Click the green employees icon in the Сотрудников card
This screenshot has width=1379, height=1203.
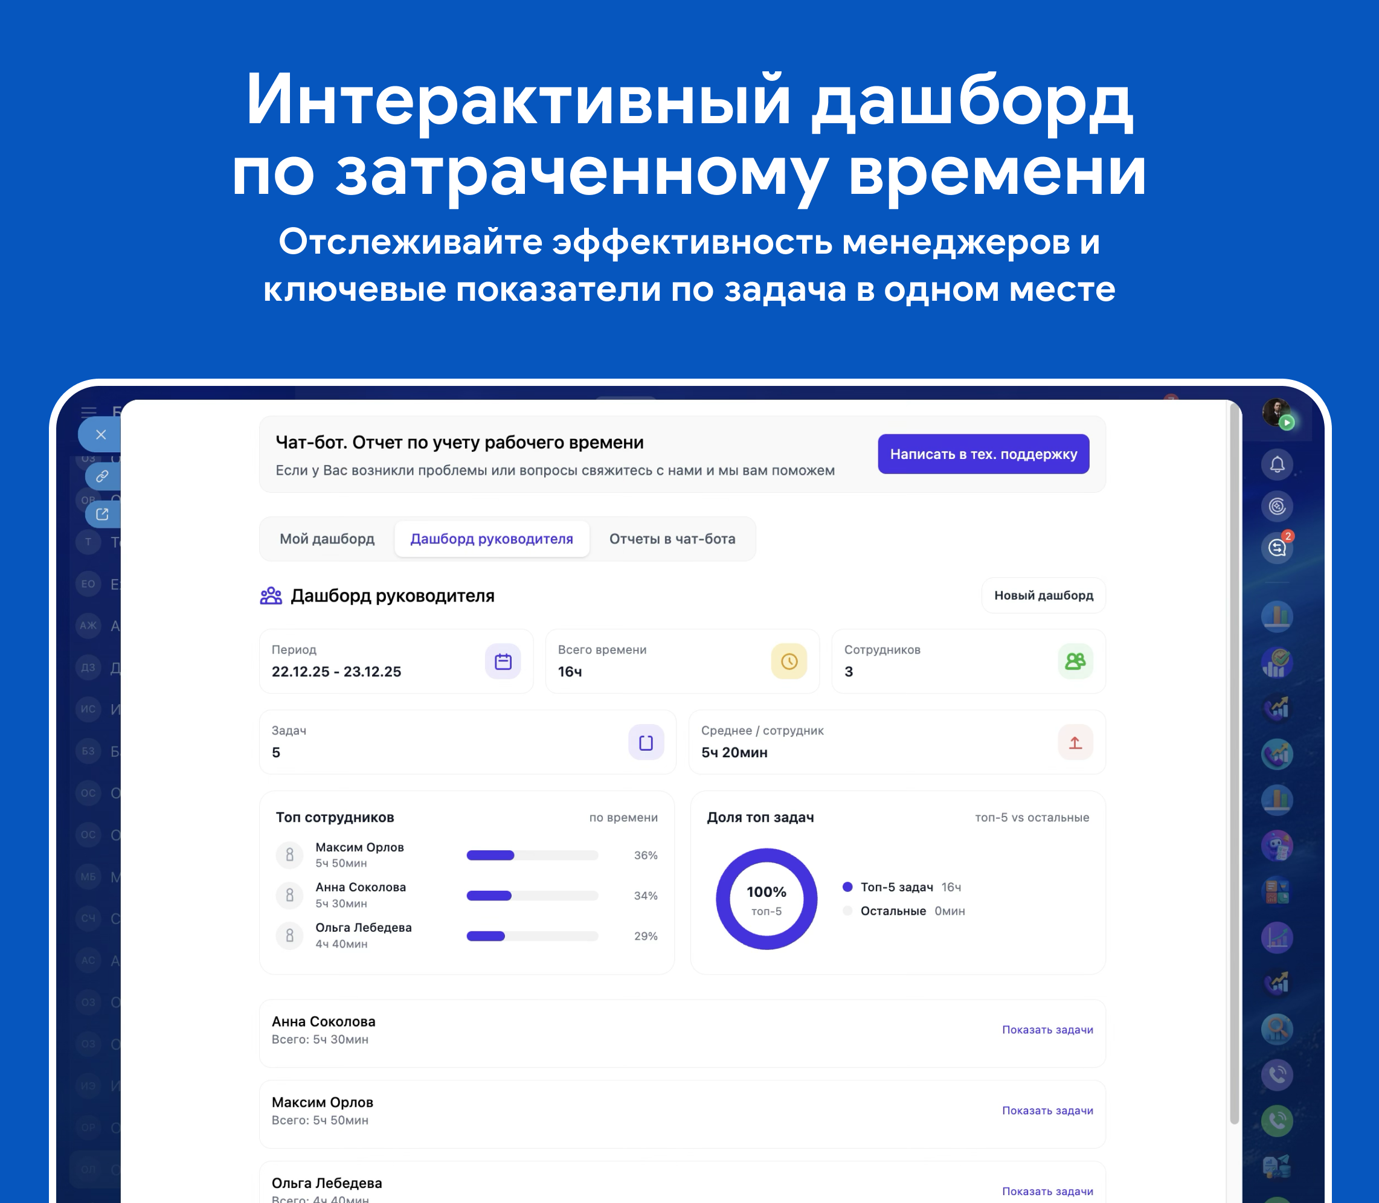(1075, 661)
